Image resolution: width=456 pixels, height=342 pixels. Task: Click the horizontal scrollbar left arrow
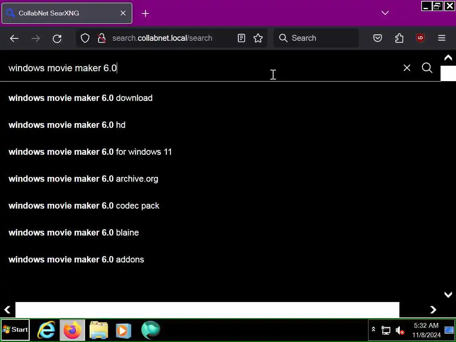coord(7,310)
